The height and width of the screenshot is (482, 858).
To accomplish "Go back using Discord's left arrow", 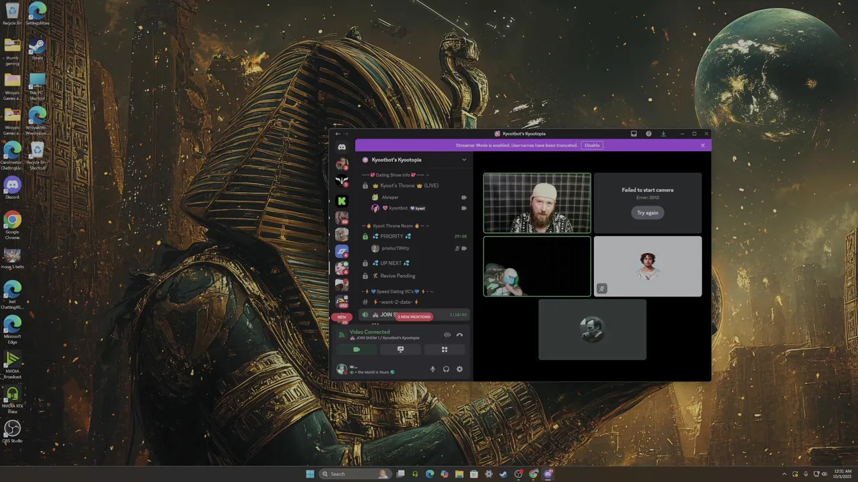I will tap(338, 134).
